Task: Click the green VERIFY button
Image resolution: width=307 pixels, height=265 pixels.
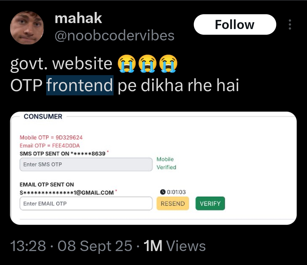Action: 210,204
